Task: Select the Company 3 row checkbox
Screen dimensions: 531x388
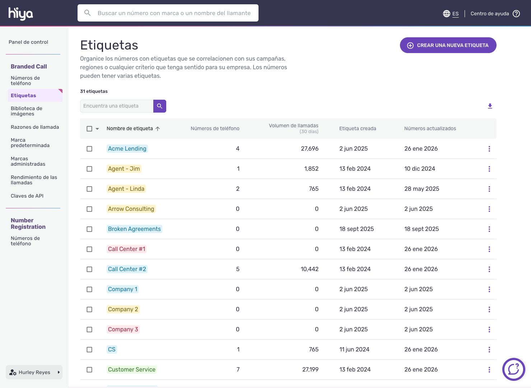Action: [89, 330]
